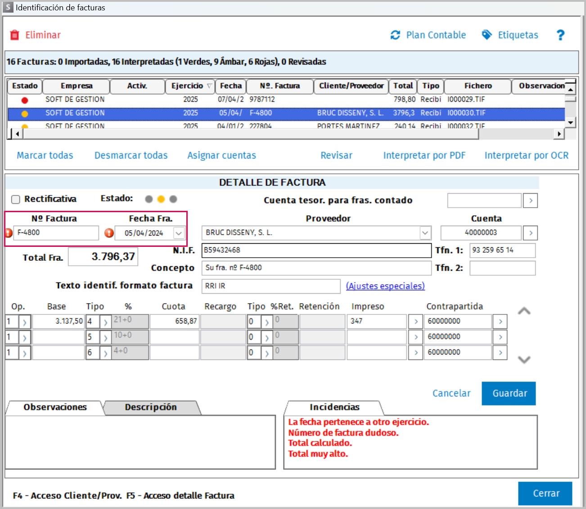The height and width of the screenshot is (509, 586).
Task: Click warning icon beside Fecha Fra. field
Action: pos(109,233)
